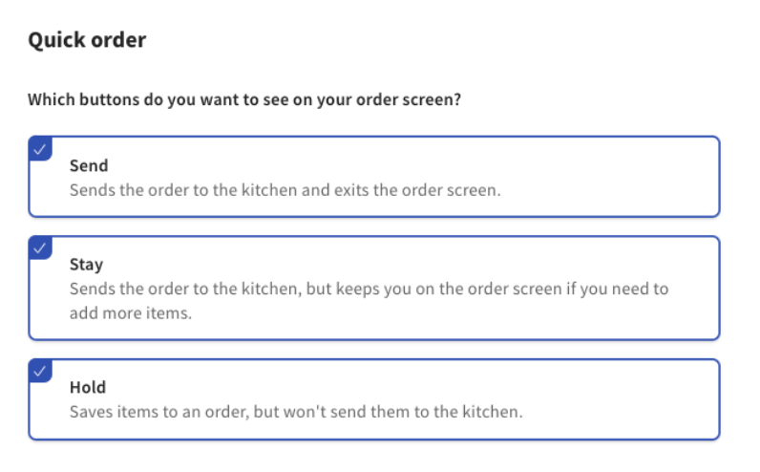Click the bold "Hold" option title
Viewport: 760px width, 472px height.
(x=88, y=388)
